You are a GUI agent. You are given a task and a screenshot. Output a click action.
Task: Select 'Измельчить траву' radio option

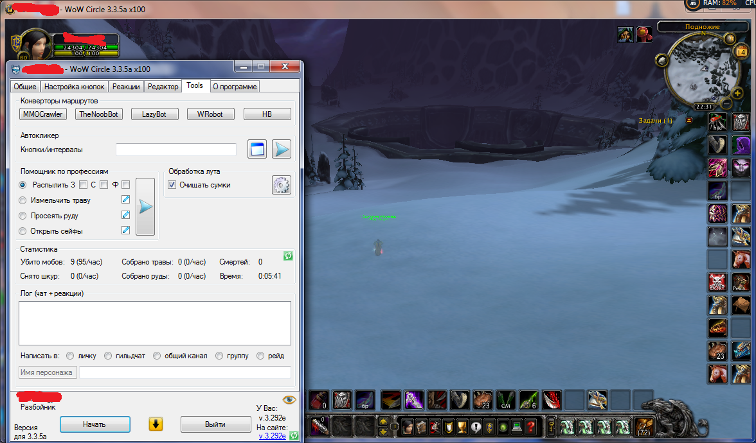(x=22, y=200)
